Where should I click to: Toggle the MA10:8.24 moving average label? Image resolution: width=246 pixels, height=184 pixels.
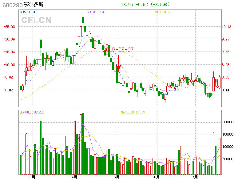tap(96, 12)
